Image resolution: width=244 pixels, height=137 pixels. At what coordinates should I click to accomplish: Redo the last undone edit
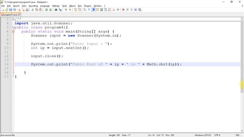point(50,10)
